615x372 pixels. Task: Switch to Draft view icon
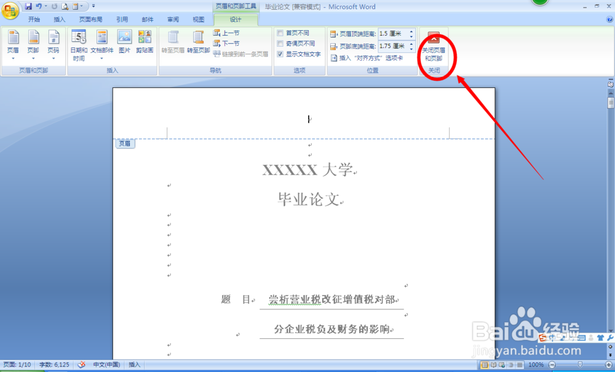click(519, 365)
